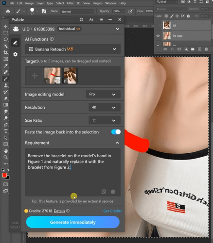Select the Hand tool
Image resolution: width=213 pixels, height=243 pixels.
[x=6, y=151]
